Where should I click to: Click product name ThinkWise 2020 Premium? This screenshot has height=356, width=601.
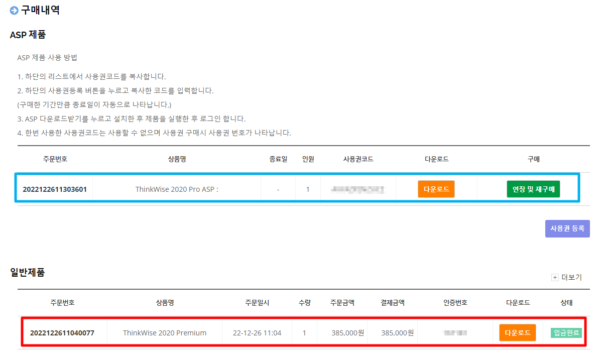(x=164, y=333)
